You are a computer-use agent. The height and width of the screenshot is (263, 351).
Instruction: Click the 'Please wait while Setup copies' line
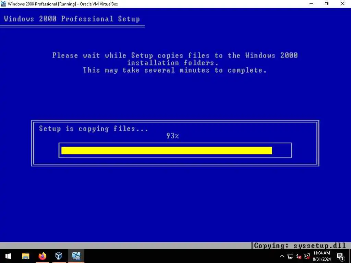point(175,55)
